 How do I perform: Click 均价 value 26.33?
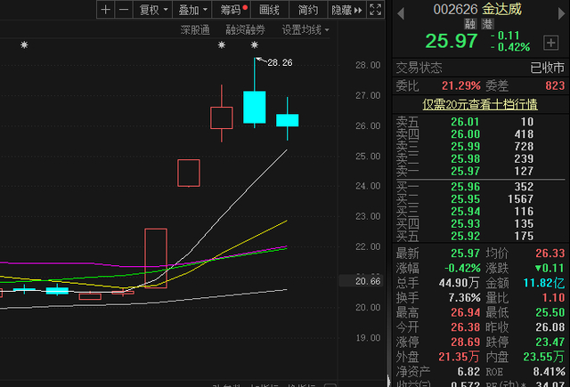[550, 254]
